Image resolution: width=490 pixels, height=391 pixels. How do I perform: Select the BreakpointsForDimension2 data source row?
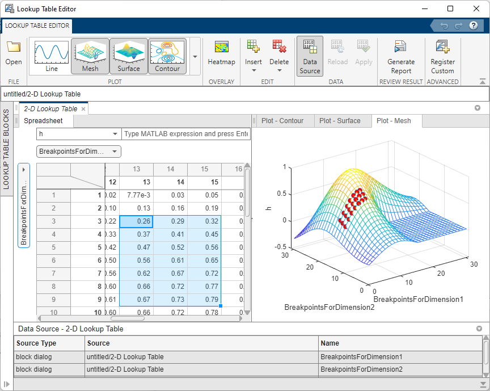tap(248, 369)
